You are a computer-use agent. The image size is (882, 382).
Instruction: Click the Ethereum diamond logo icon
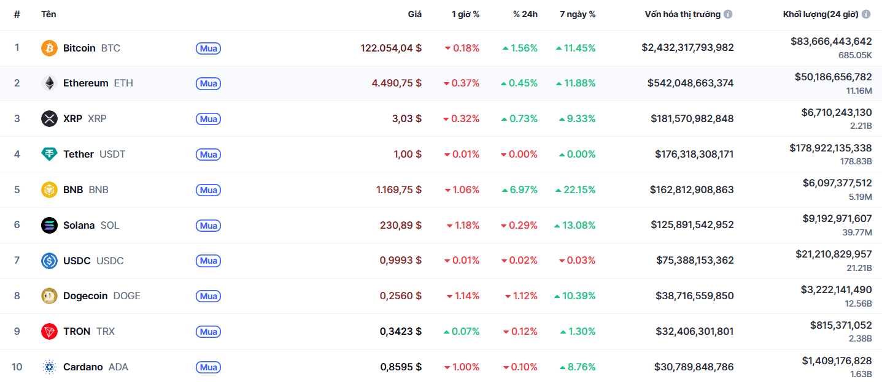(x=49, y=83)
